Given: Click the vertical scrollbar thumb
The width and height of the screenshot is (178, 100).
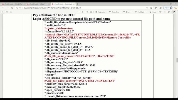Looking at the screenshot, I should pyautogui.click(x=177, y=60).
